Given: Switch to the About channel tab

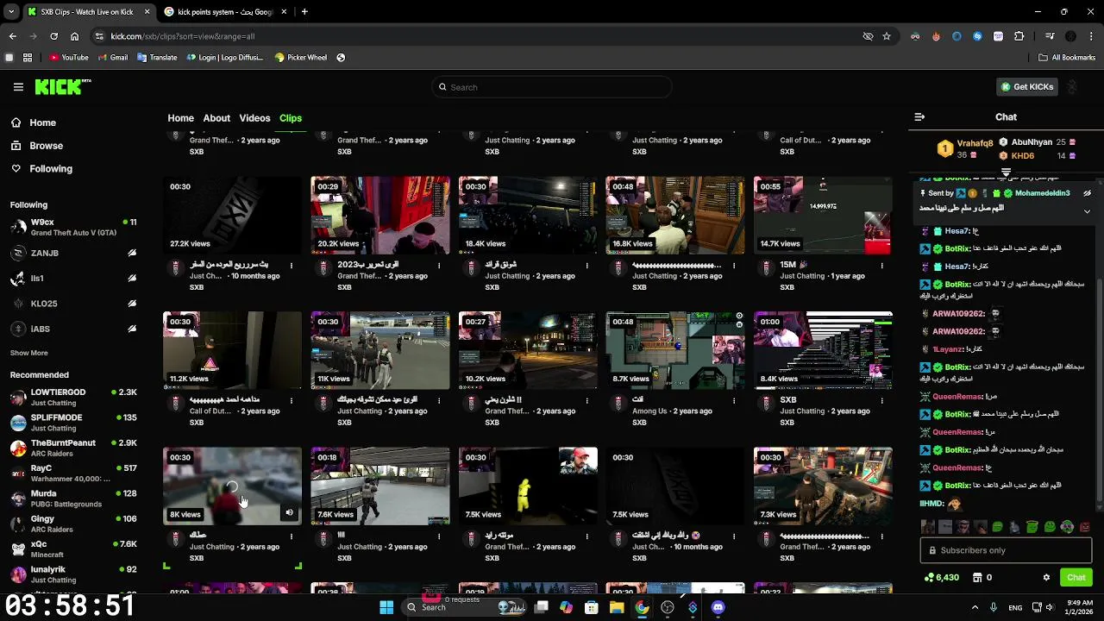Looking at the screenshot, I should [x=216, y=118].
